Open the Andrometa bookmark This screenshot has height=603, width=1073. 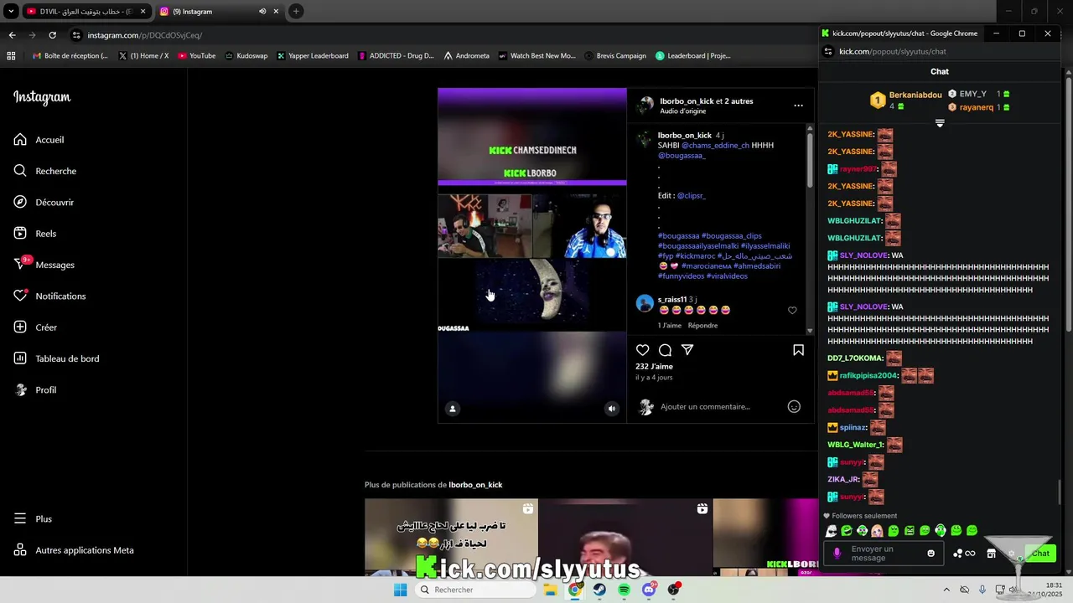[x=466, y=56]
